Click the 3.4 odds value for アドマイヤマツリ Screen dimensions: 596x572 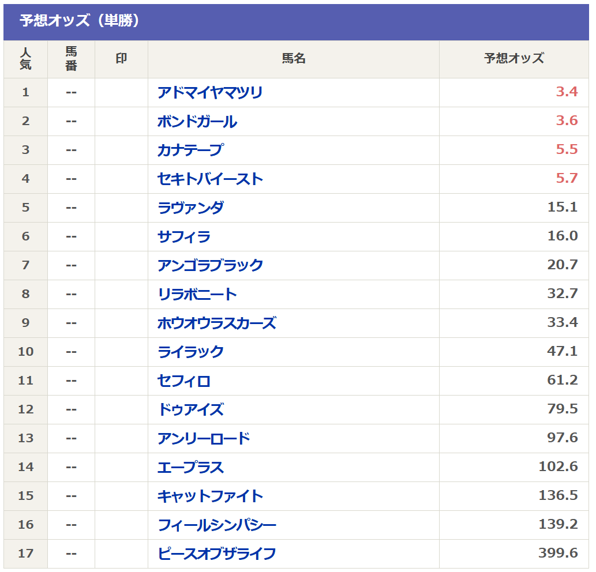click(x=567, y=92)
